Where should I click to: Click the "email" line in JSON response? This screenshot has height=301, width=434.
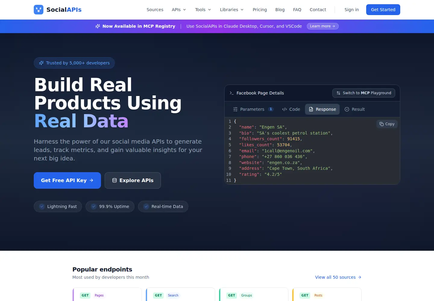(277, 151)
